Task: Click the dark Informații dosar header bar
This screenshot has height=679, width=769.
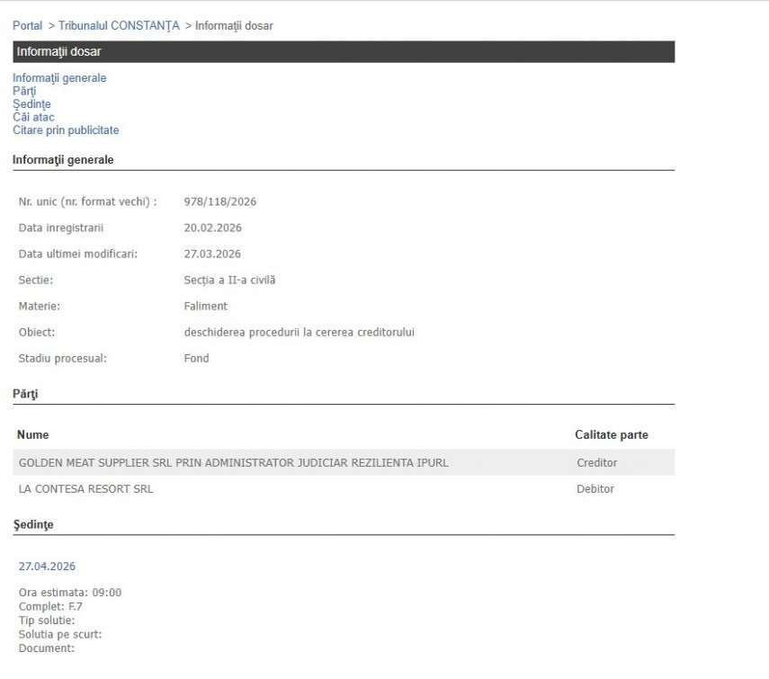Action: tap(344, 52)
